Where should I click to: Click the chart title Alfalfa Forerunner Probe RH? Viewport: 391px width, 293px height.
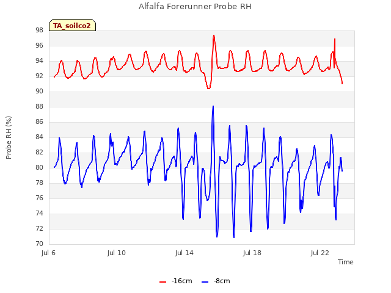coord(195,7)
